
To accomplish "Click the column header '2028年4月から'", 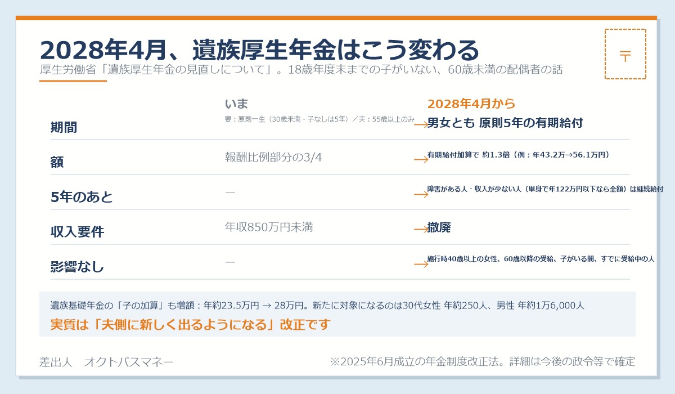I will click(471, 104).
